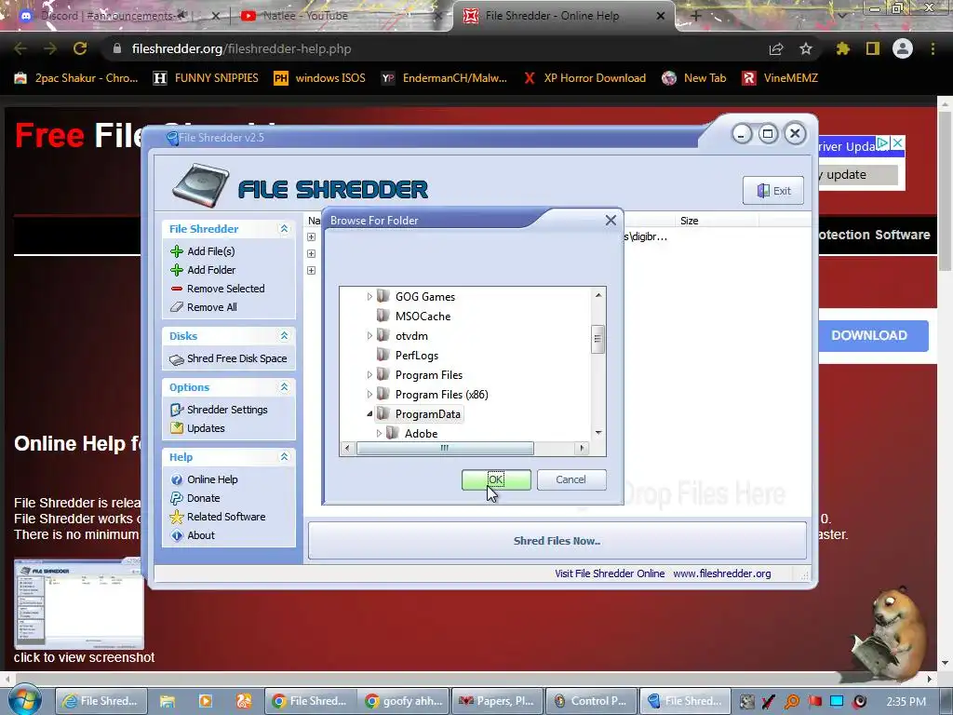Collapse the Options sidebar section

(284, 386)
